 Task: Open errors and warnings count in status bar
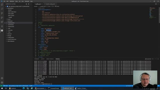coord(5,86)
